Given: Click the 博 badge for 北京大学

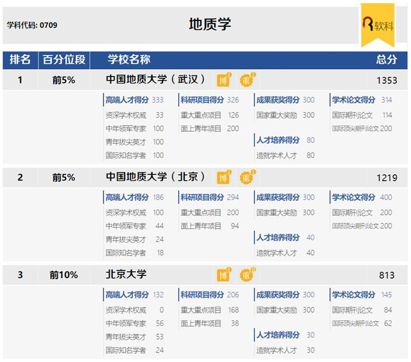Looking at the screenshot, I should tap(224, 274).
